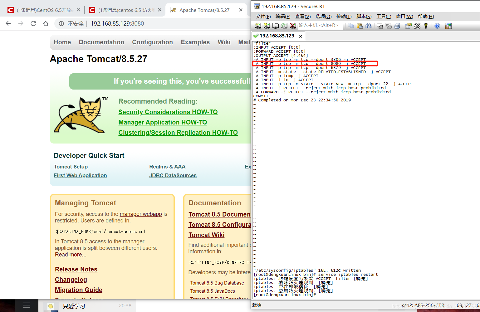Click the Tomcat cat logo image
480x312 pixels.
pos(81,115)
